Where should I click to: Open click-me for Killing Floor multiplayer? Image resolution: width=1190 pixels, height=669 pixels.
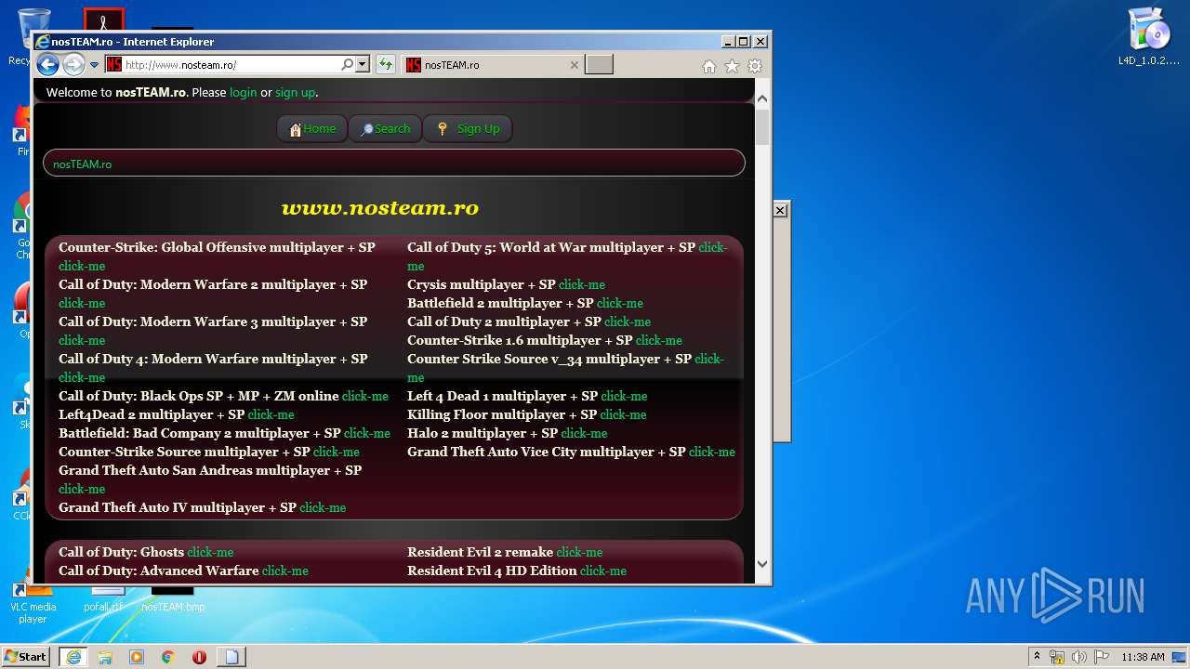point(623,414)
